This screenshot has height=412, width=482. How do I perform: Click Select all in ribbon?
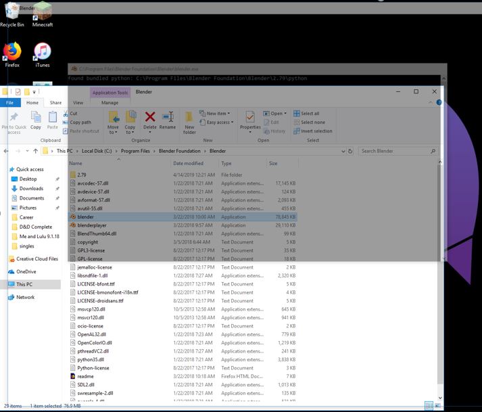306,114
